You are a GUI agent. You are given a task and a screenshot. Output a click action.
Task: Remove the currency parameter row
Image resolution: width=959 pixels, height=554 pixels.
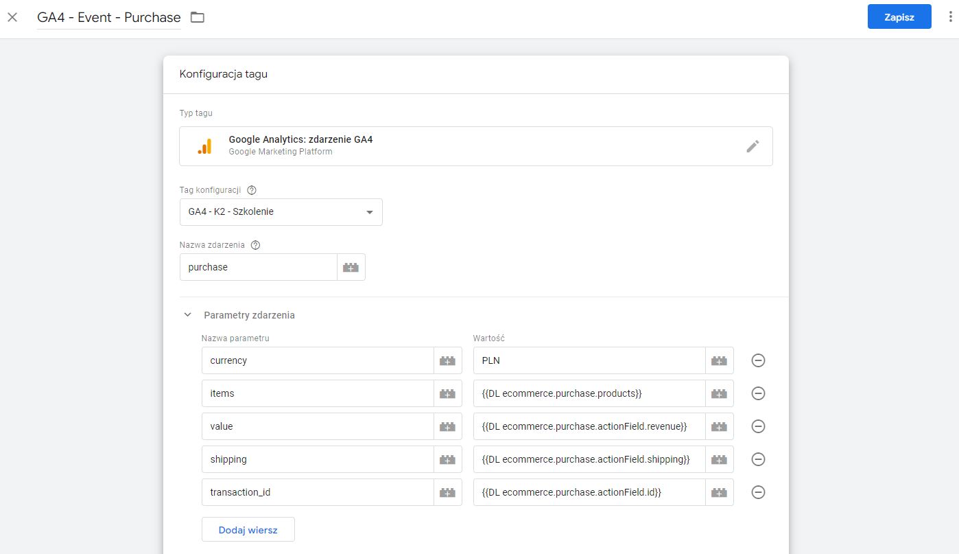(x=758, y=360)
